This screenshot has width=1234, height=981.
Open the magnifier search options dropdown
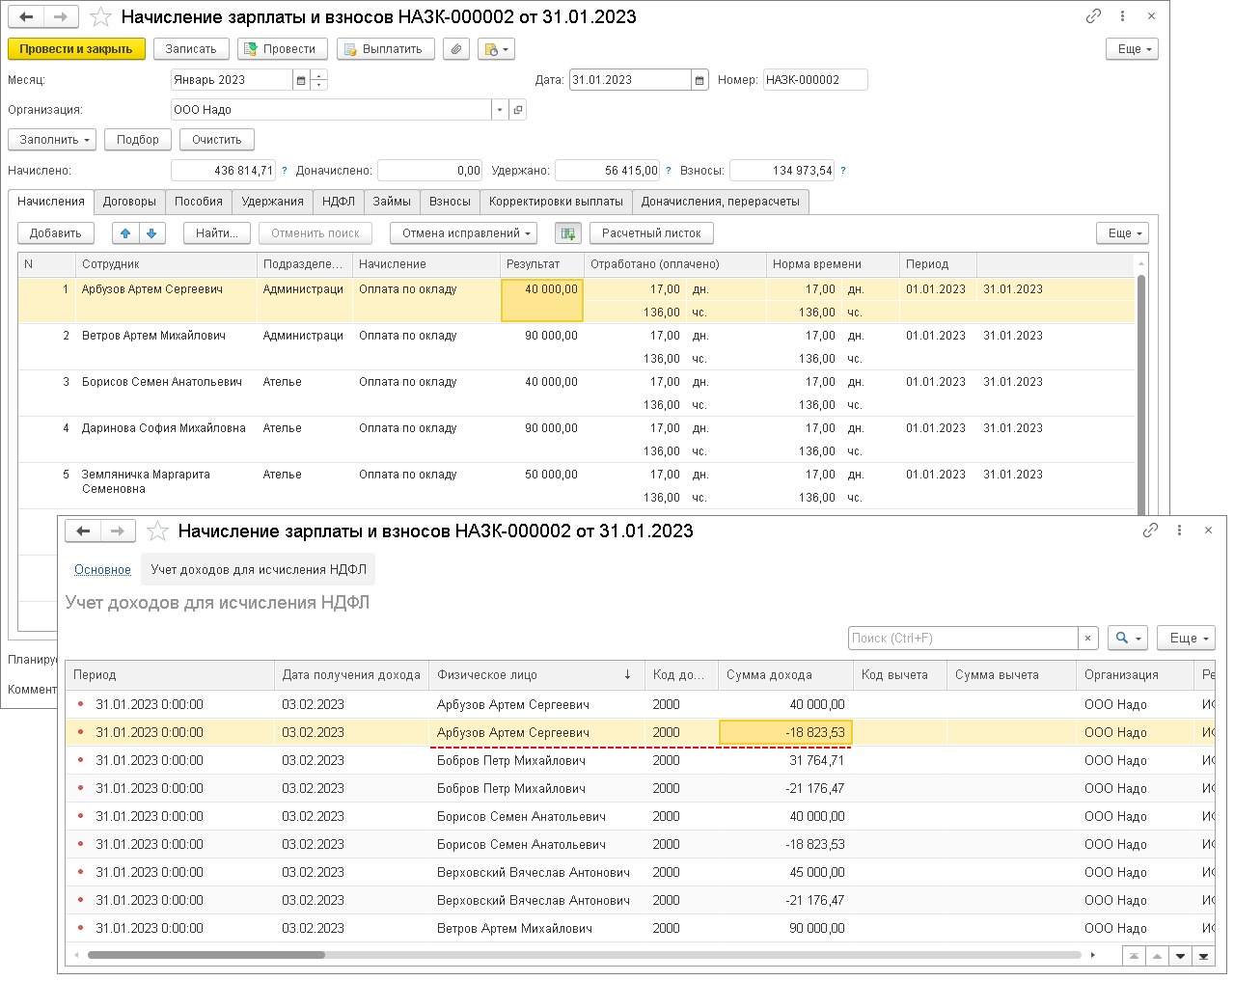coord(1127,639)
